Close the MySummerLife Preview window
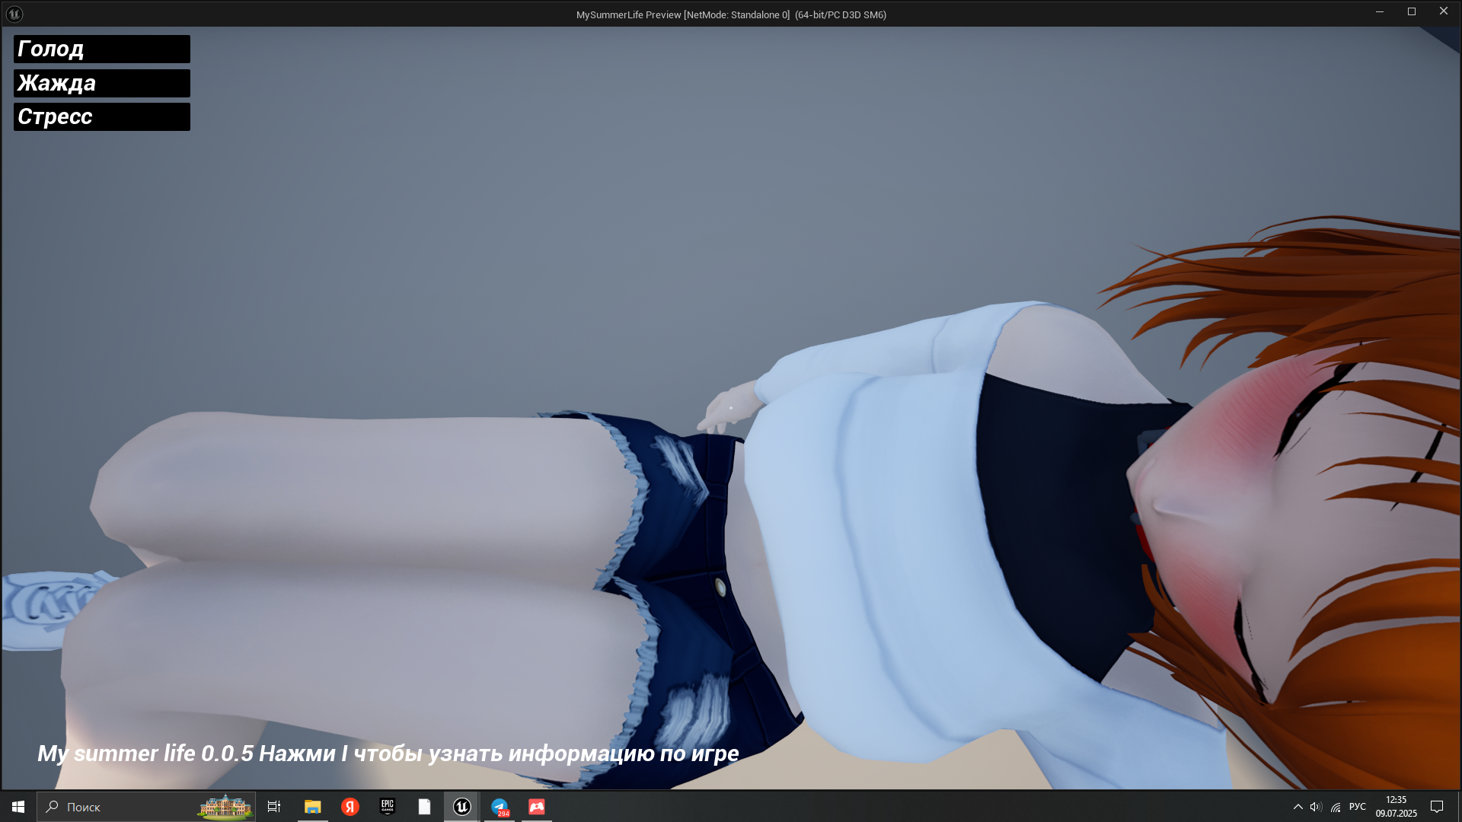The width and height of the screenshot is (1462, 822). 1444,11
